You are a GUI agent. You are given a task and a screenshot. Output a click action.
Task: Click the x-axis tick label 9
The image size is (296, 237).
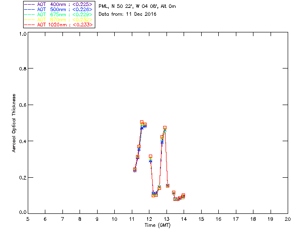pyautogui.click(x=97, y=219)
